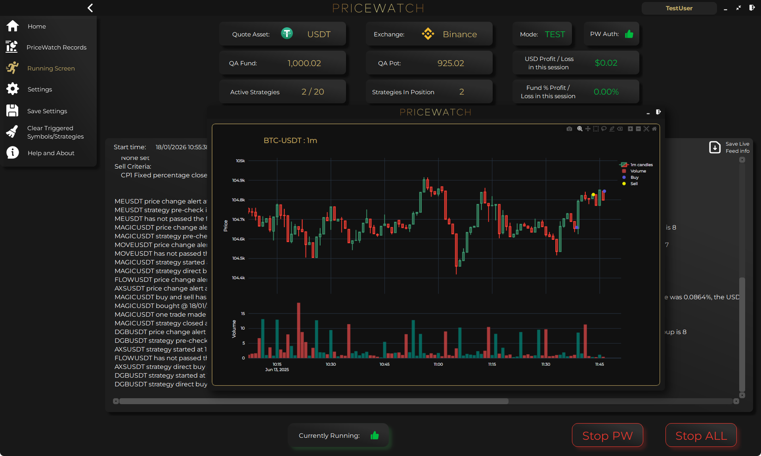This screenshot has height=456, width=761.
Task: Click the 'AXSUSDT strategy started' log line
Action: click(161, 349)
